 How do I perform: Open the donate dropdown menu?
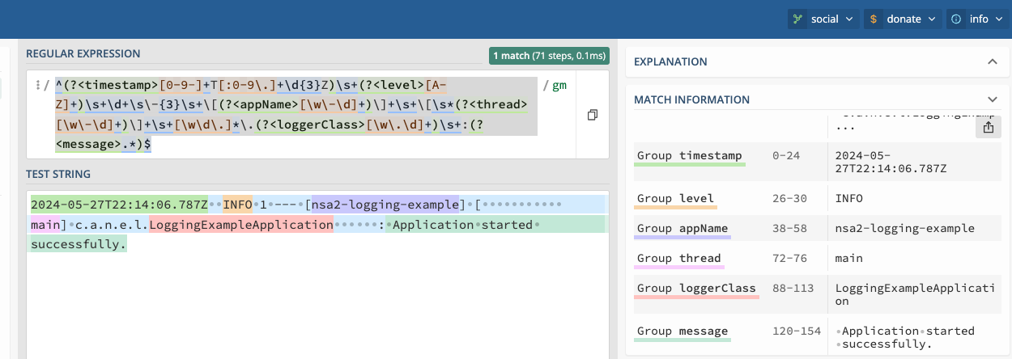tap(902, 19)
